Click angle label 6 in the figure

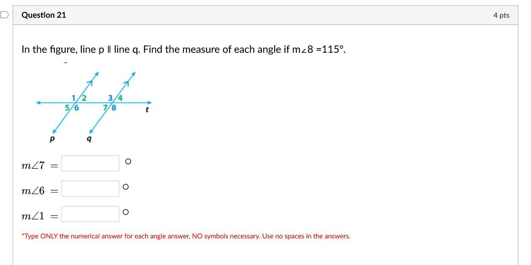[76, 108]
